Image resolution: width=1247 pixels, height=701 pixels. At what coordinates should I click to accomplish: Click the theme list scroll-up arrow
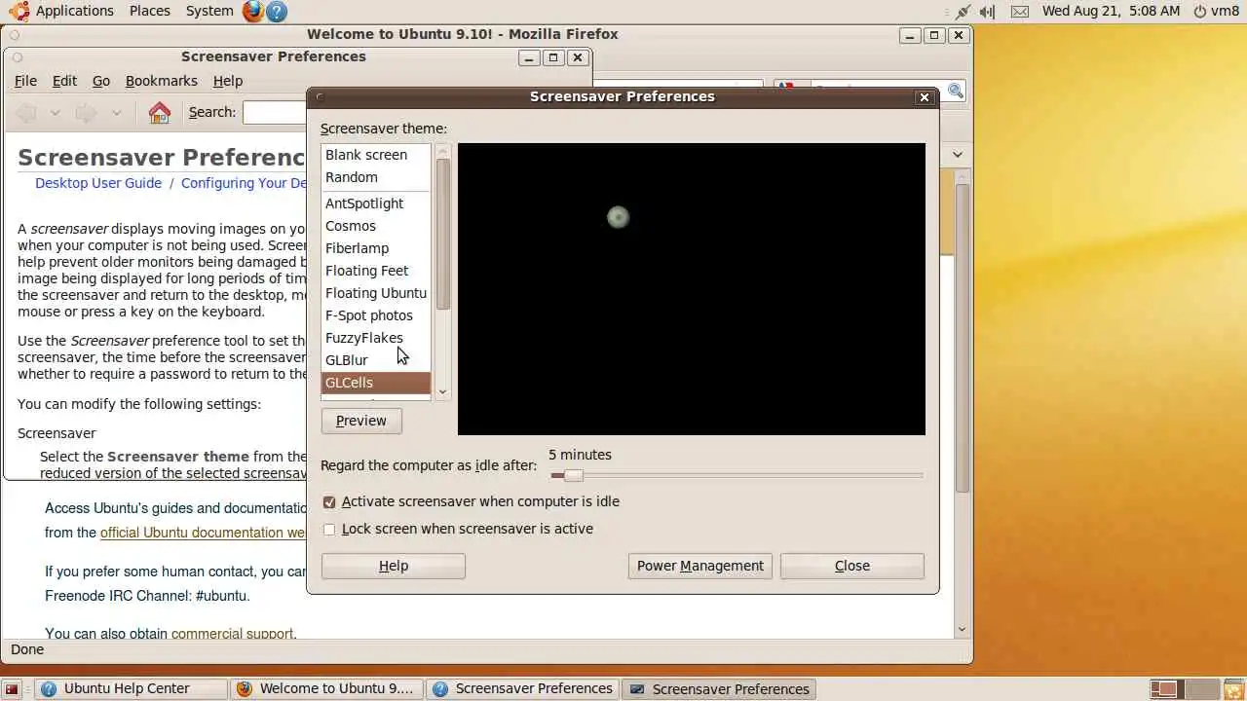[x=443, y=151]
